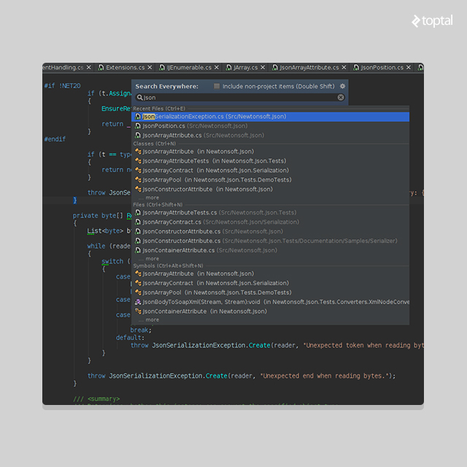The image size is (467, 467).
Task: Open JsonConstructorAttribute.cs in Src/Newtonsoft.Json
Action: (271, 231)
